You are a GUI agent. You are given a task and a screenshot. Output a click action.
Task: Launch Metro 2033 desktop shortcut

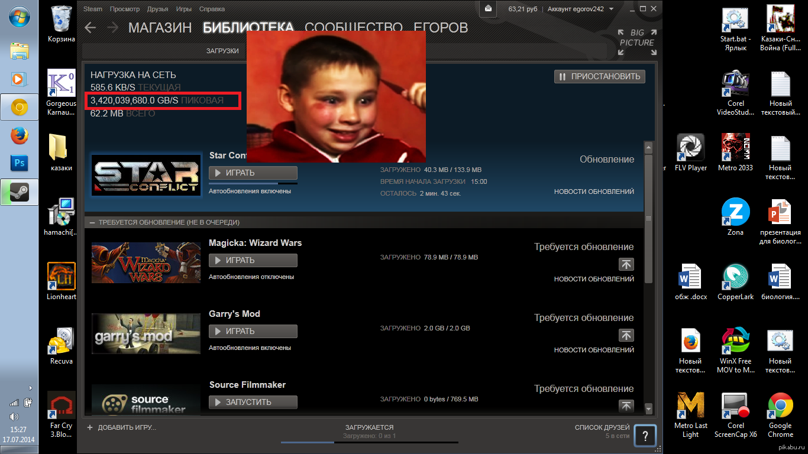(735, 153)
